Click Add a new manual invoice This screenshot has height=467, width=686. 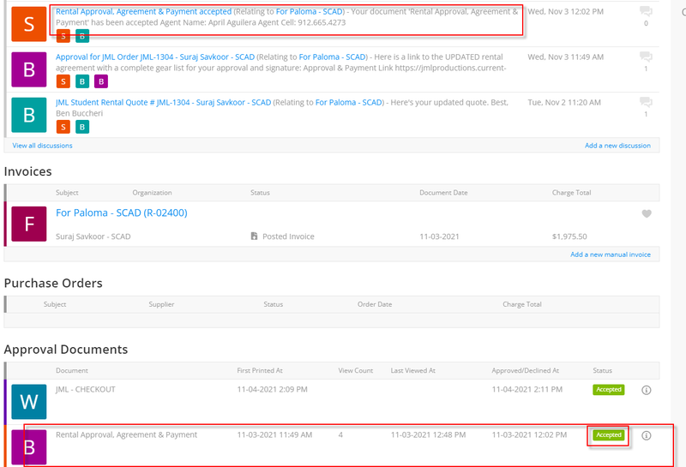pyautogui.click(x=610, y=254)
